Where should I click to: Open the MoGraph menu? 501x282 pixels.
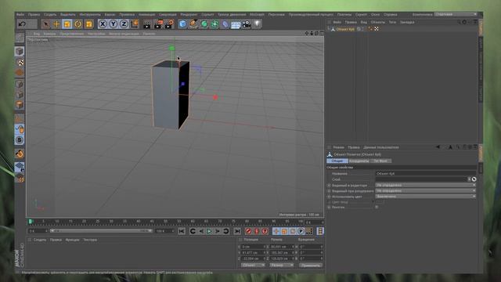point(257,14)
